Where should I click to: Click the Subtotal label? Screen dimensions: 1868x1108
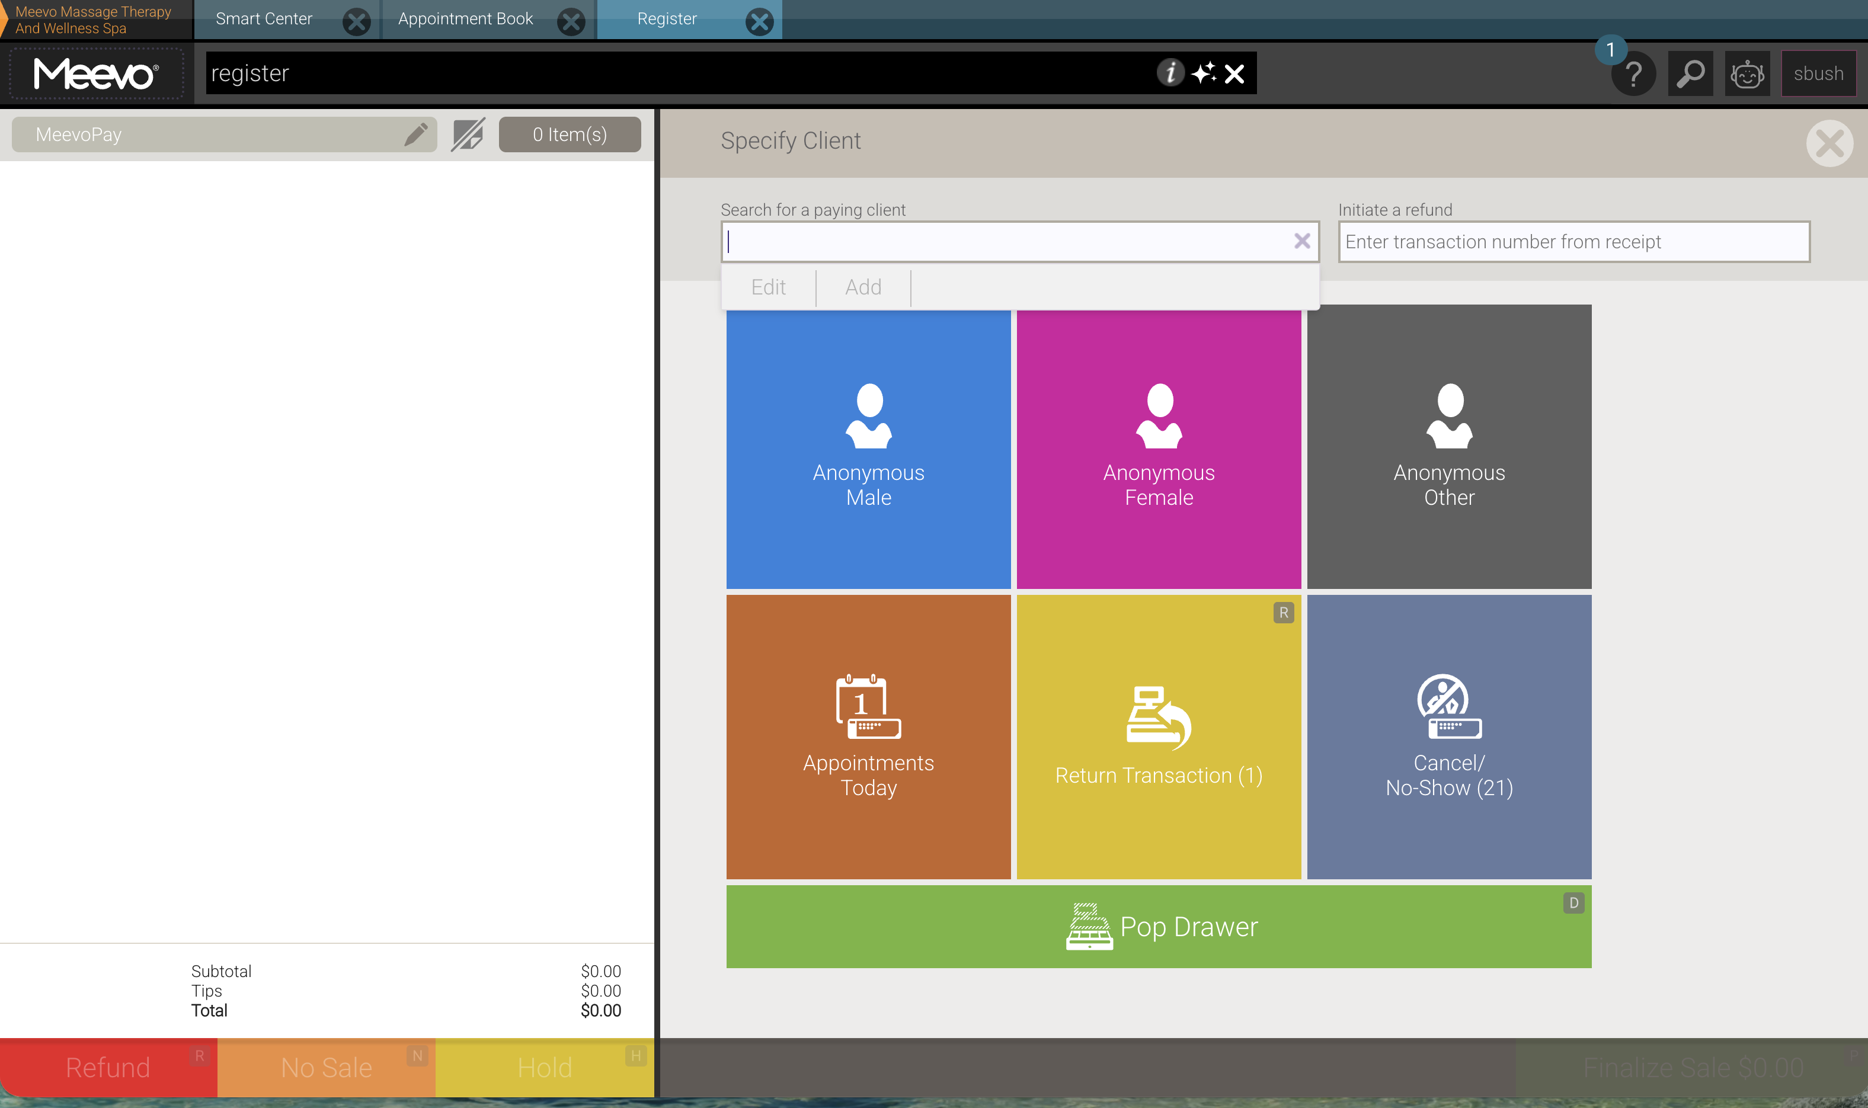[x=221, y=971]
